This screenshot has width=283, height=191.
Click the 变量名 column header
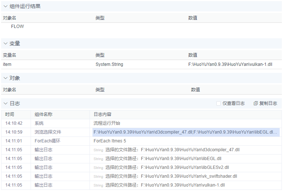(x=10, y=55)
